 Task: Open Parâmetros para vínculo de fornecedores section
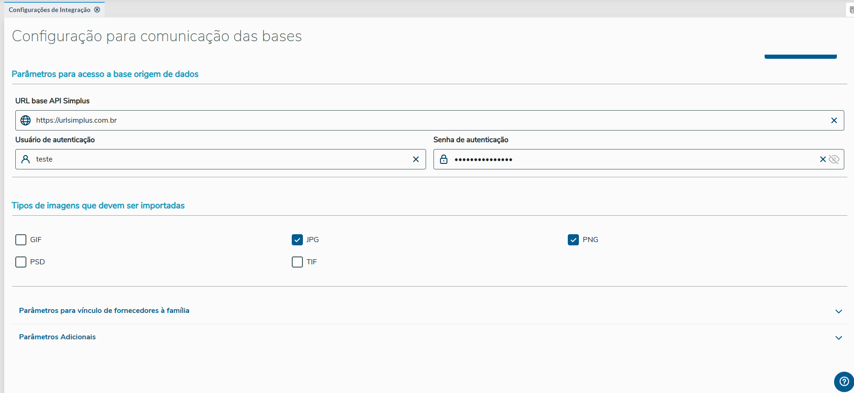coord(104,311)
